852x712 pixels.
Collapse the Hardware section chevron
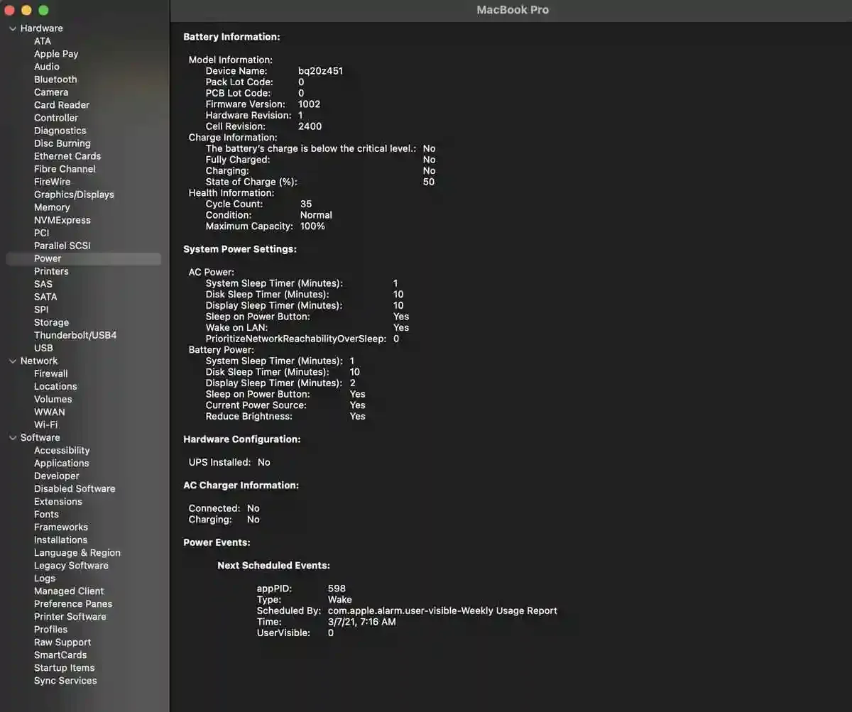click(13, 28)
